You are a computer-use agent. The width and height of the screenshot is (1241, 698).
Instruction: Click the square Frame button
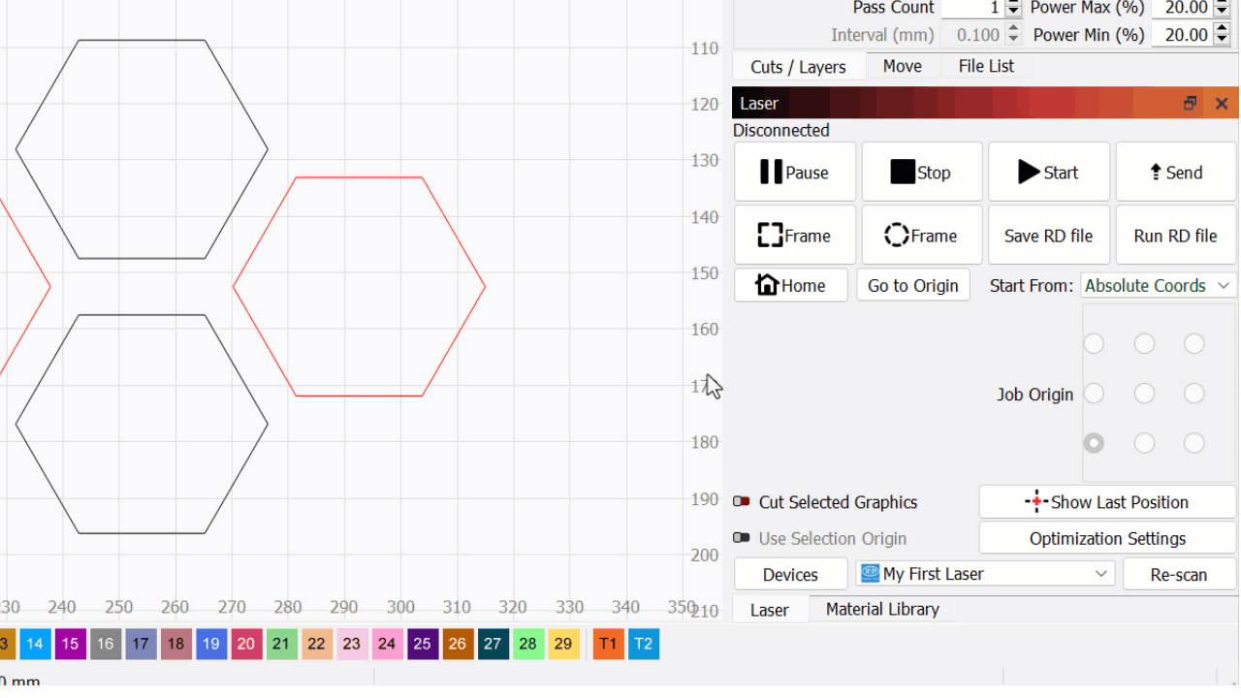coord(794,236)
